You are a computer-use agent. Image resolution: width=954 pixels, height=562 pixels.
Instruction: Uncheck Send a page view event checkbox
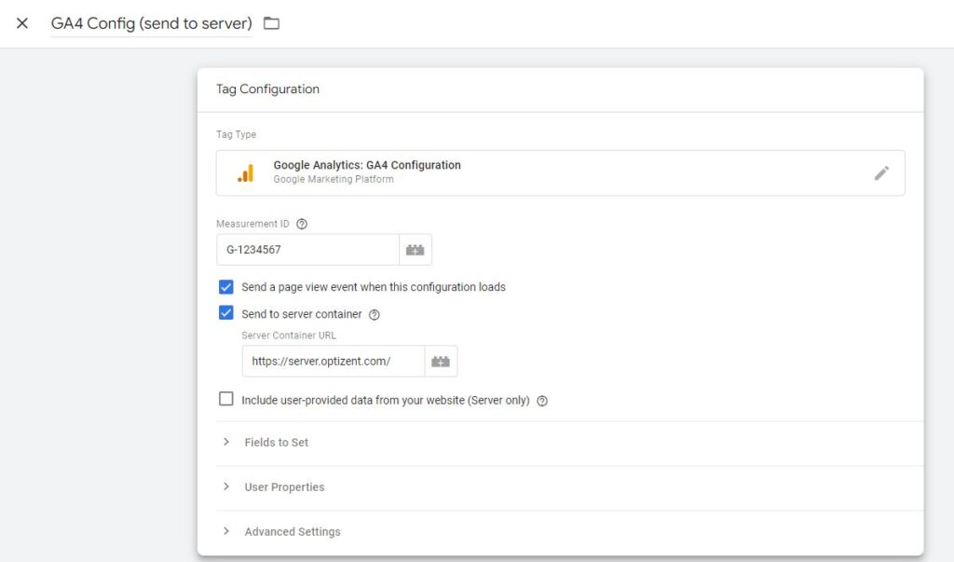pyautogui.click(x=225, y=287)
